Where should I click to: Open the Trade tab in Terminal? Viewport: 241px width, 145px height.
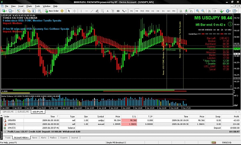coord(8,138)
